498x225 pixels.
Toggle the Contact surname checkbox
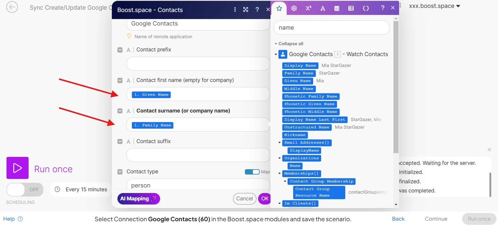coord(120,111)
